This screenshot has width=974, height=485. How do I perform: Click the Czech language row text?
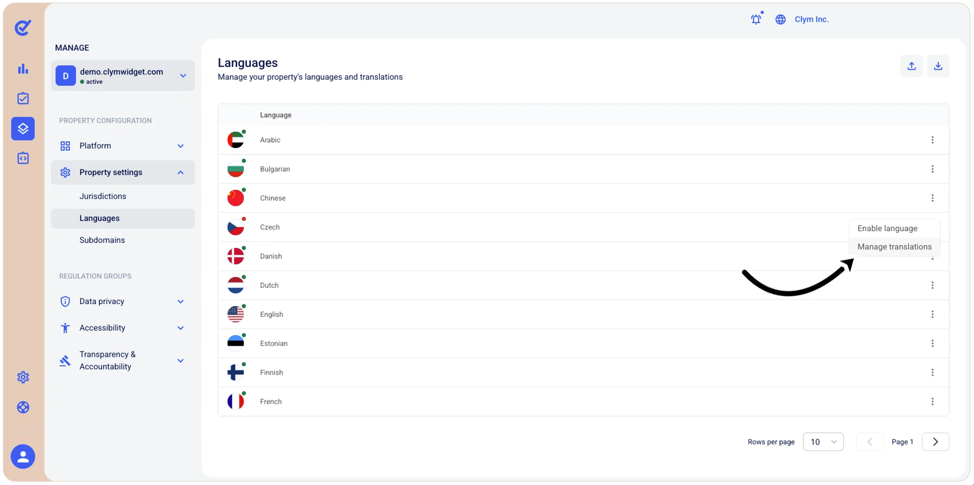(270, 227)
